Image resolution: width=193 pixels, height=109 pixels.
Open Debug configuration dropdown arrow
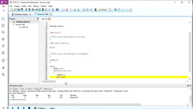(x=110, y=10)
